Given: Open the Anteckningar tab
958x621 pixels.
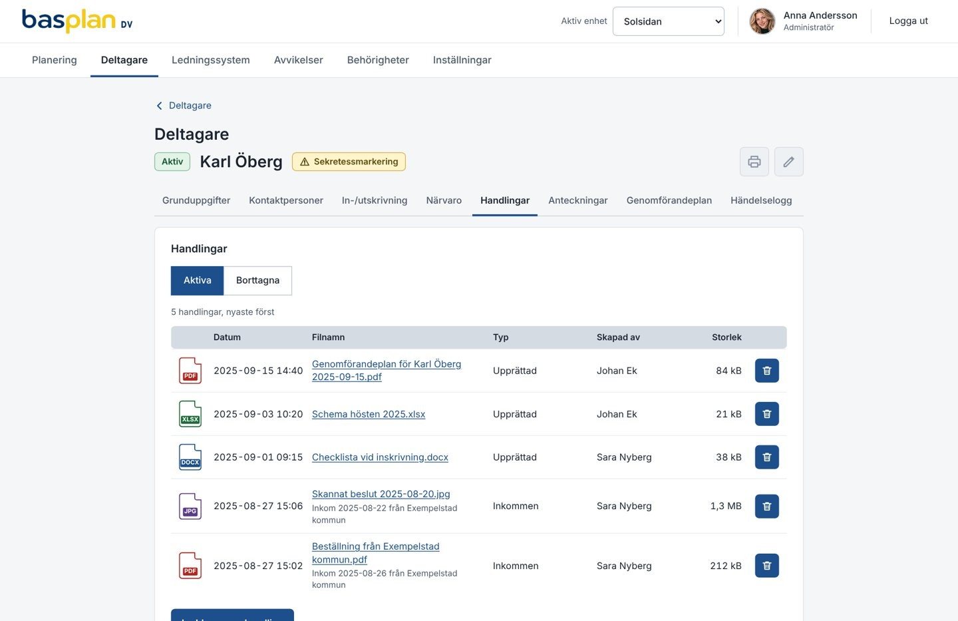Looking at the screenshot, I should point(578,200).
